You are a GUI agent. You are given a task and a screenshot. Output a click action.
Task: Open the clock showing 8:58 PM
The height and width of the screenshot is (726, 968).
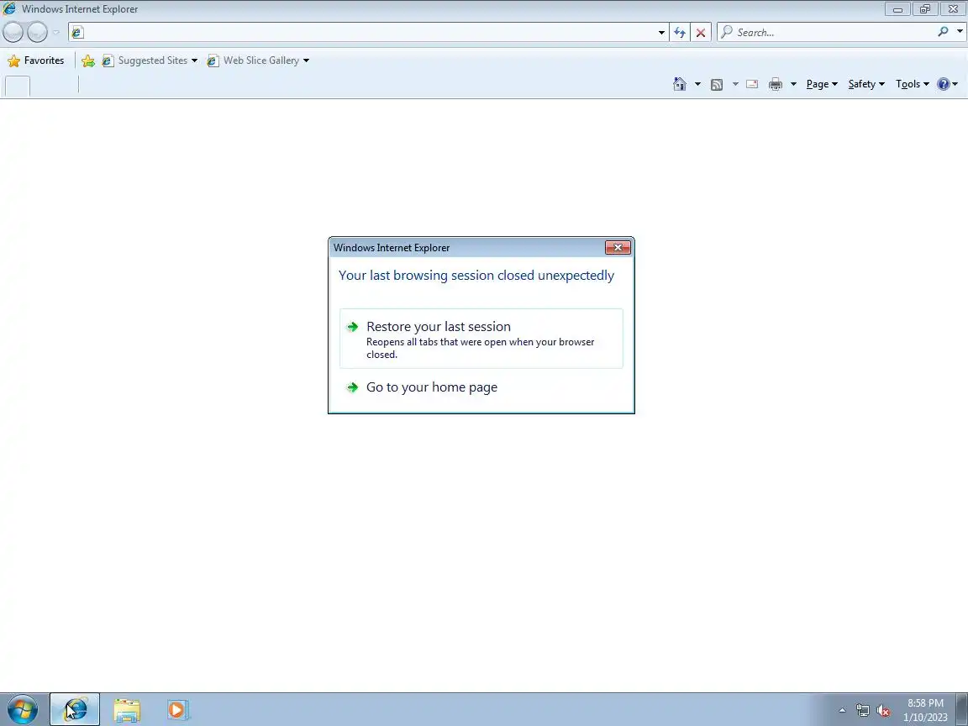[925, 710]
